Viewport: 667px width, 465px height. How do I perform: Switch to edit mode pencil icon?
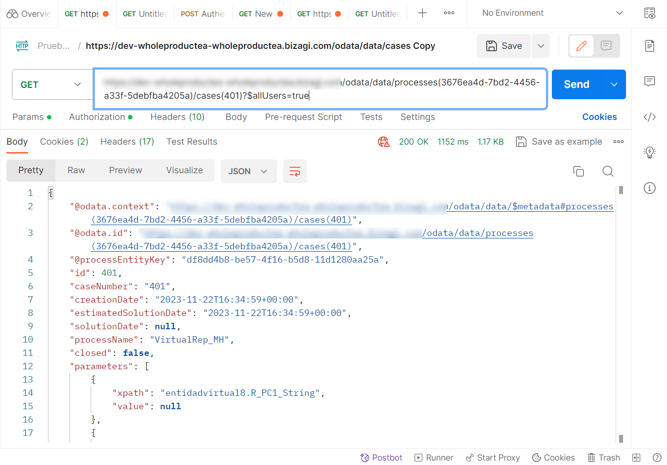pyautogui.click(x=582, y=46)
